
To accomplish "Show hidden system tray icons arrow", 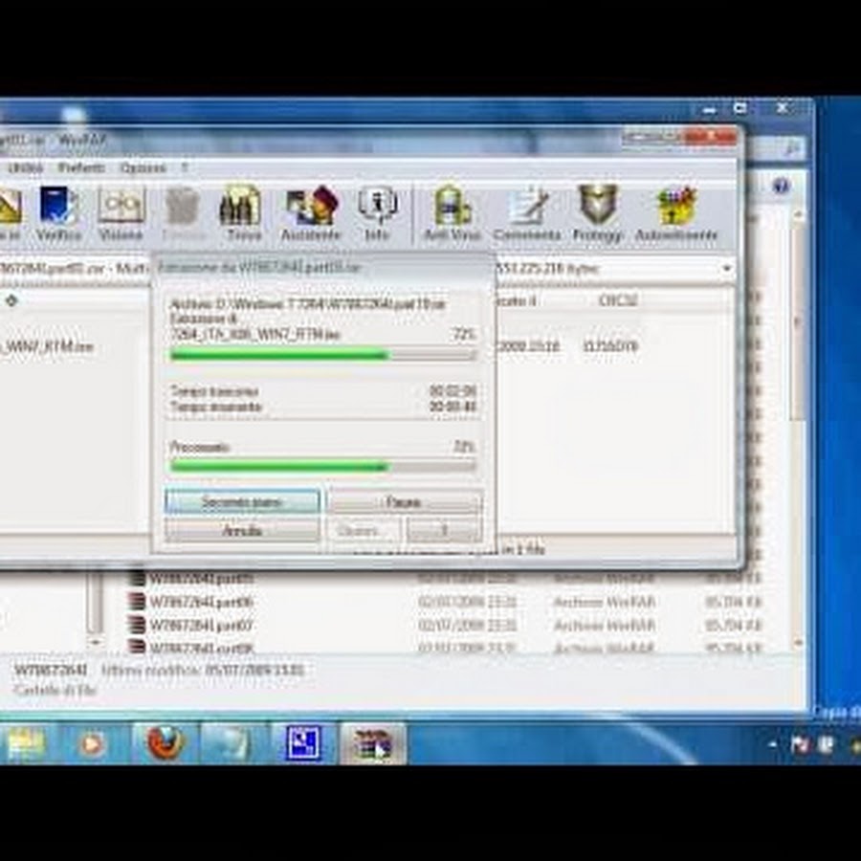I will [x=773, y=745].
